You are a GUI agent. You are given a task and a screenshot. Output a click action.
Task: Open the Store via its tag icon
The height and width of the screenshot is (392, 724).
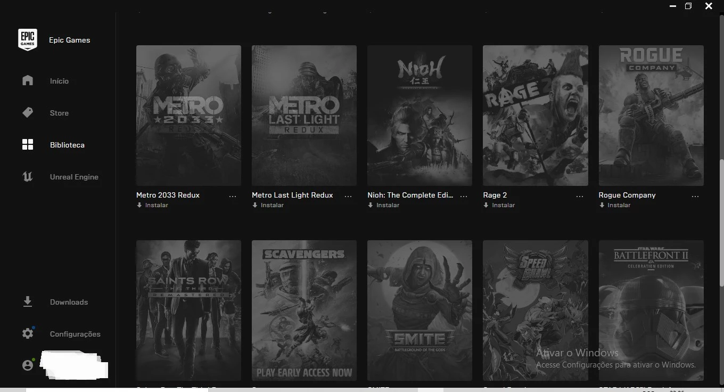click(x=28, y=113)
